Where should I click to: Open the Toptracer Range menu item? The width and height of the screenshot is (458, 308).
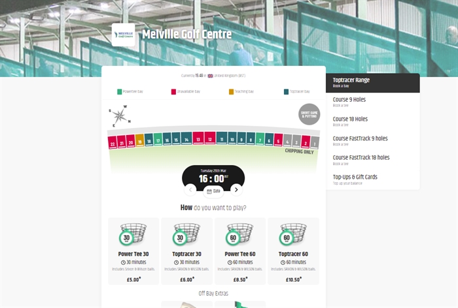point(372,82)
